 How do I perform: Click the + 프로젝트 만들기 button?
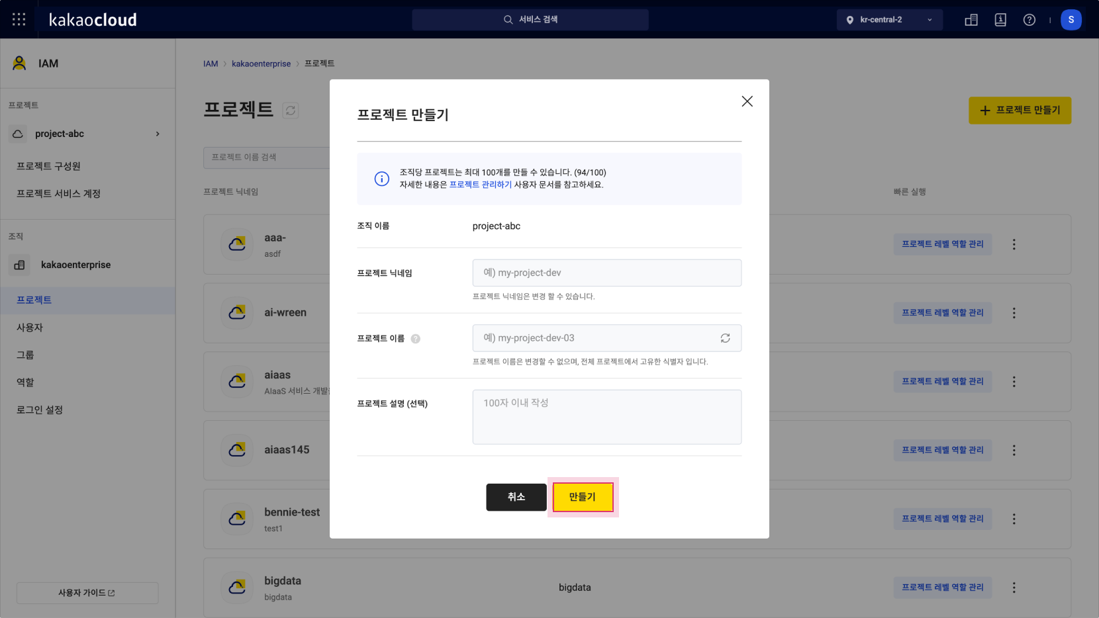click(x=1020, y=110)
